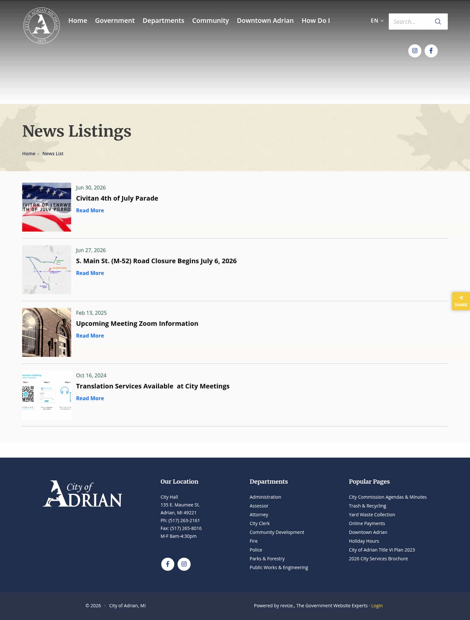The image size is (470, 620).
Task: Open Translation Services Available headline
Action: [153, 386]
